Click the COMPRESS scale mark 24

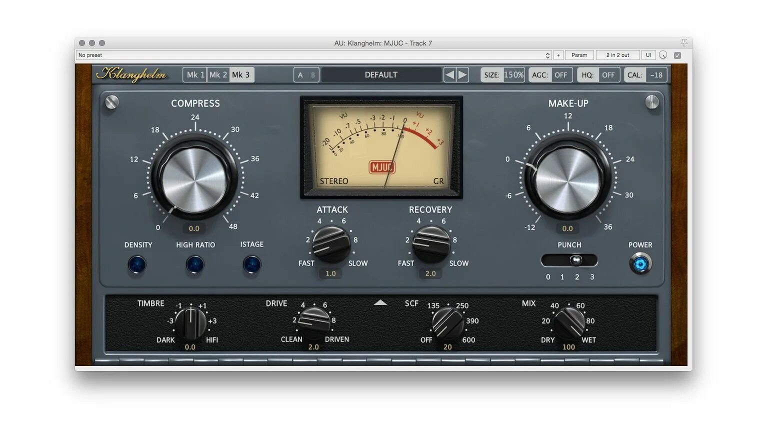point(195,117)
